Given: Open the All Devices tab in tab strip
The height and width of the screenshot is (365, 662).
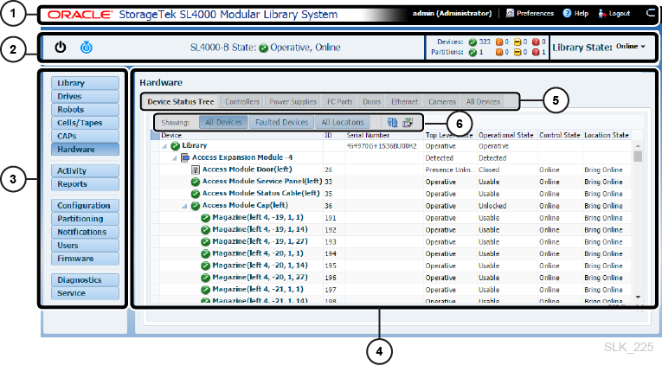Looking at the screenshot, I should (x=483, y=102).
